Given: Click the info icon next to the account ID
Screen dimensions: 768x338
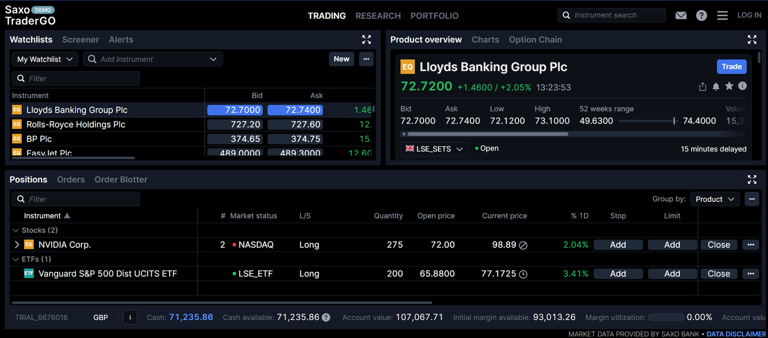Looking at the screenshot, I should tap(130, 317).
